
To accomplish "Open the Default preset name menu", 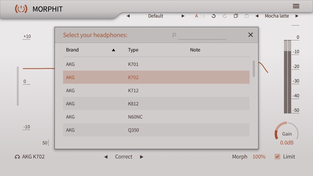I will (156, 16).
